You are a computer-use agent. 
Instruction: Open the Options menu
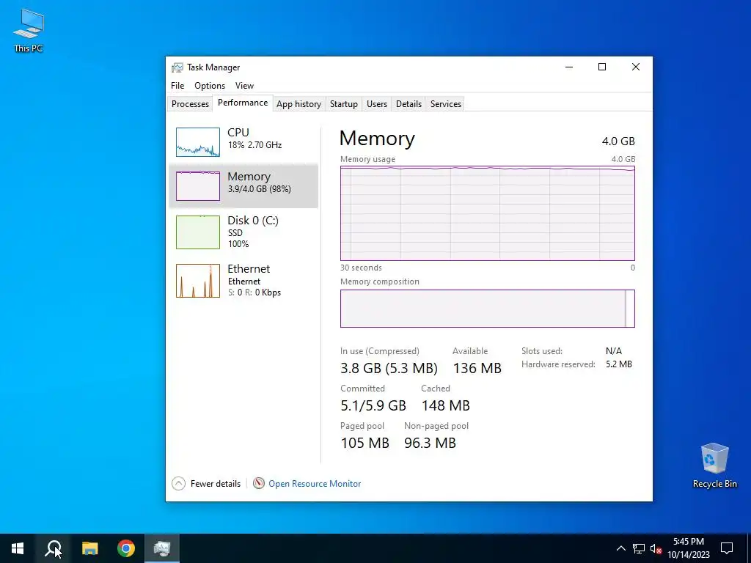[210, 86]
